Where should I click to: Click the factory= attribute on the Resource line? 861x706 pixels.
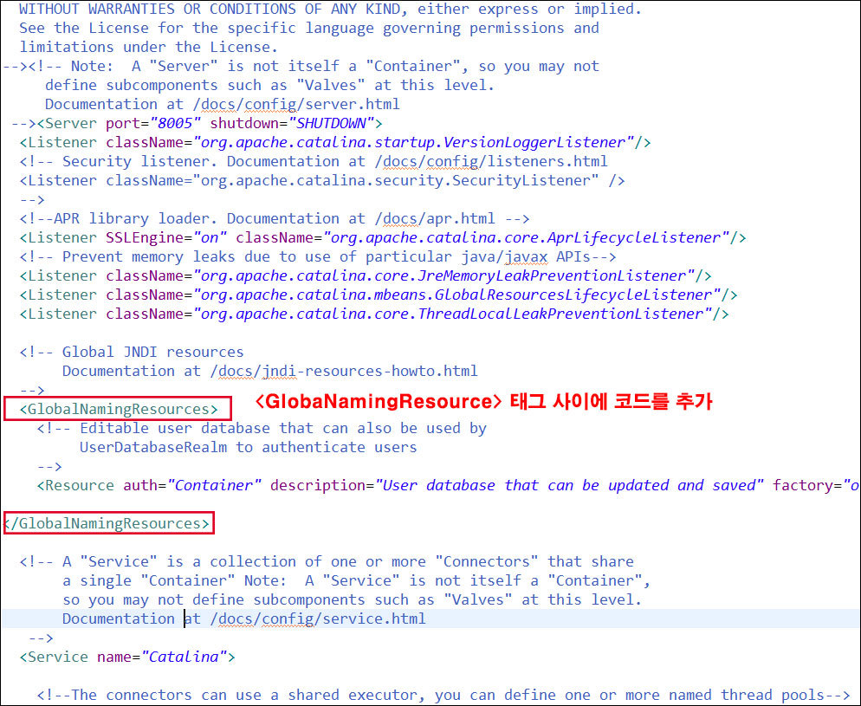(x=816, y=485)
